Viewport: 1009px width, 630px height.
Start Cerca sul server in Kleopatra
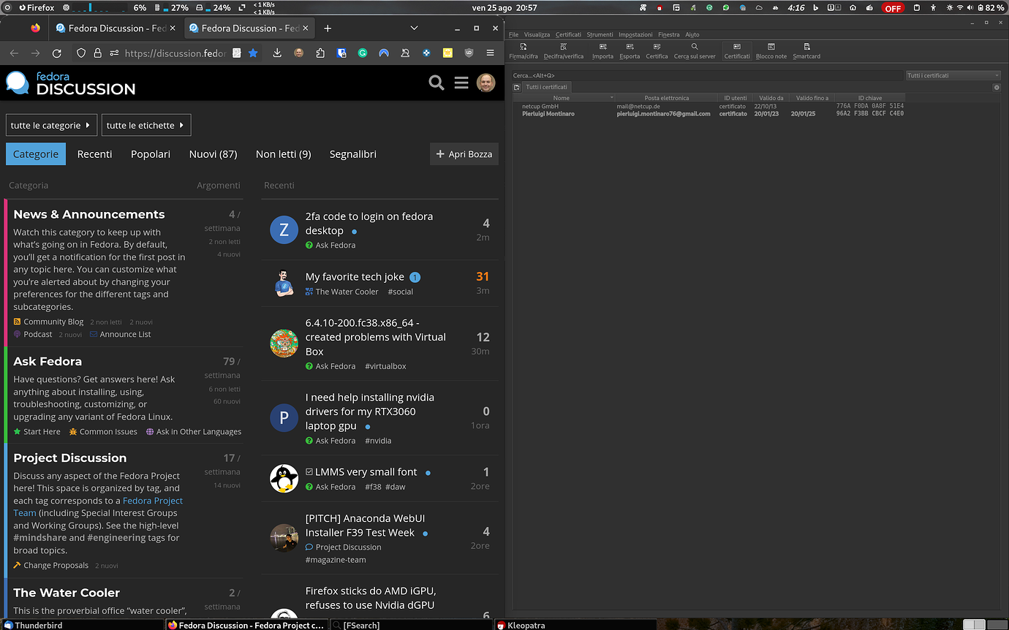coord(694,50)
